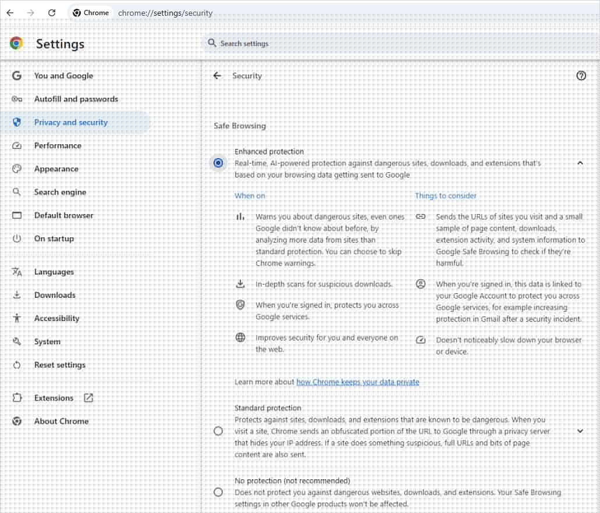Viewport: 600px width, 513px height.
Task: Click the Things to consider heading
Action: 445,195
